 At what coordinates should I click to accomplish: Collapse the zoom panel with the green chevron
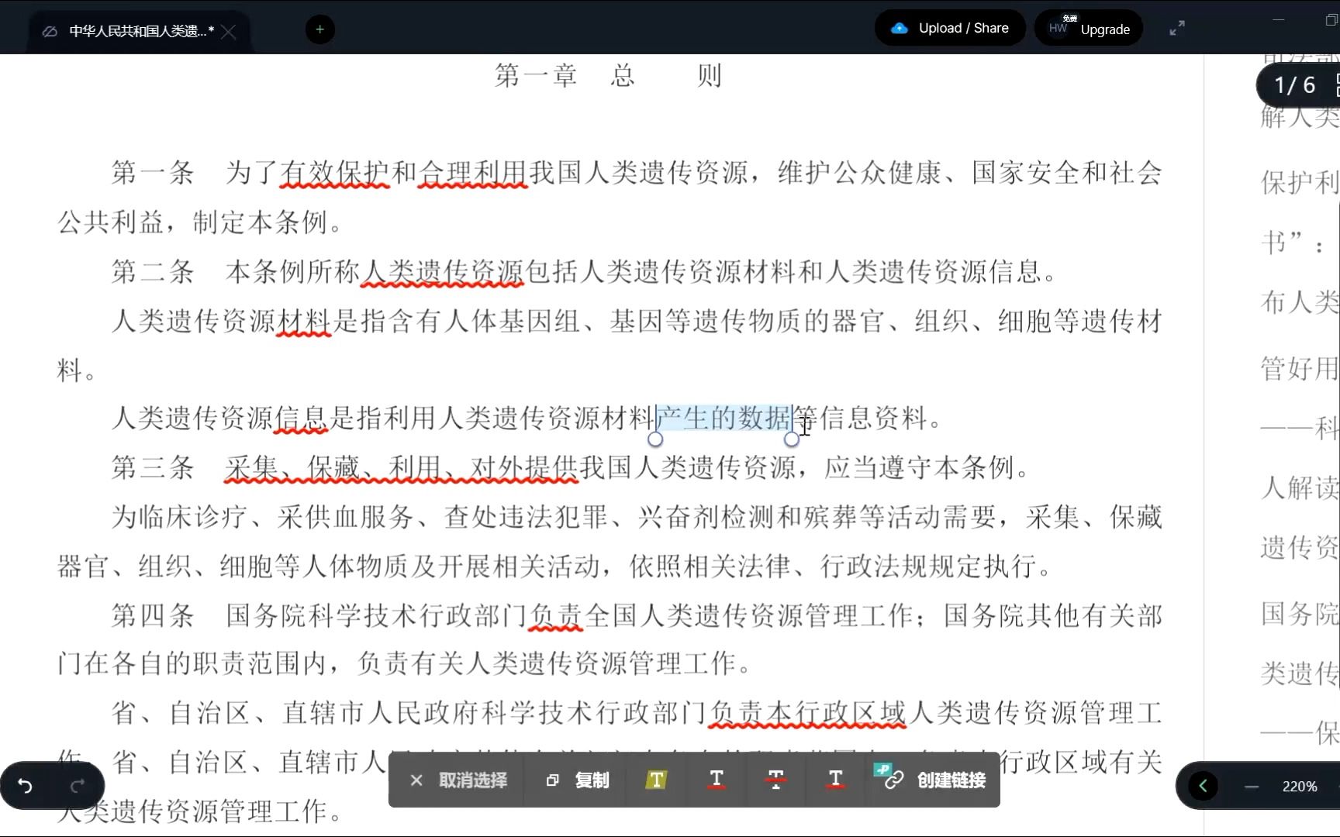coord(1203,786)
